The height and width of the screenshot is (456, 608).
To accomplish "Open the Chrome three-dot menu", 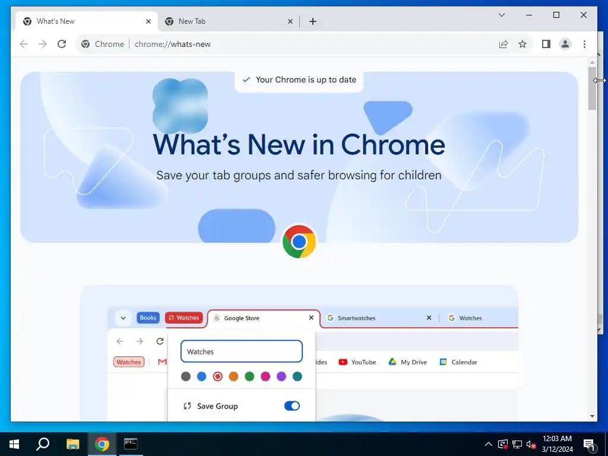I will [584, 44].
